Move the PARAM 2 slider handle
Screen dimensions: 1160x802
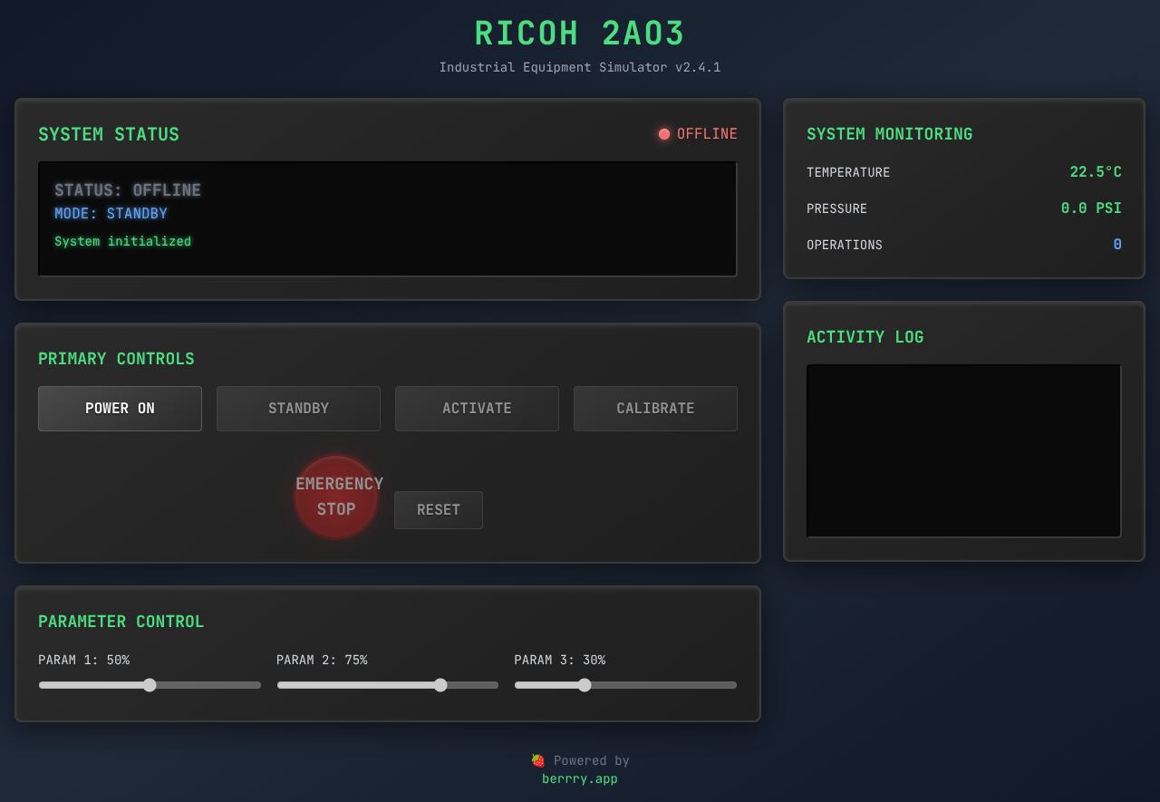click(440, 685)
